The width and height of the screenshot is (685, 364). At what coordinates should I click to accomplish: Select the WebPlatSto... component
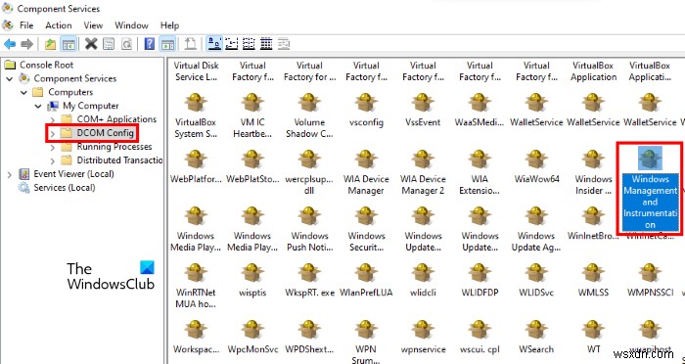[x=252, y=166]
